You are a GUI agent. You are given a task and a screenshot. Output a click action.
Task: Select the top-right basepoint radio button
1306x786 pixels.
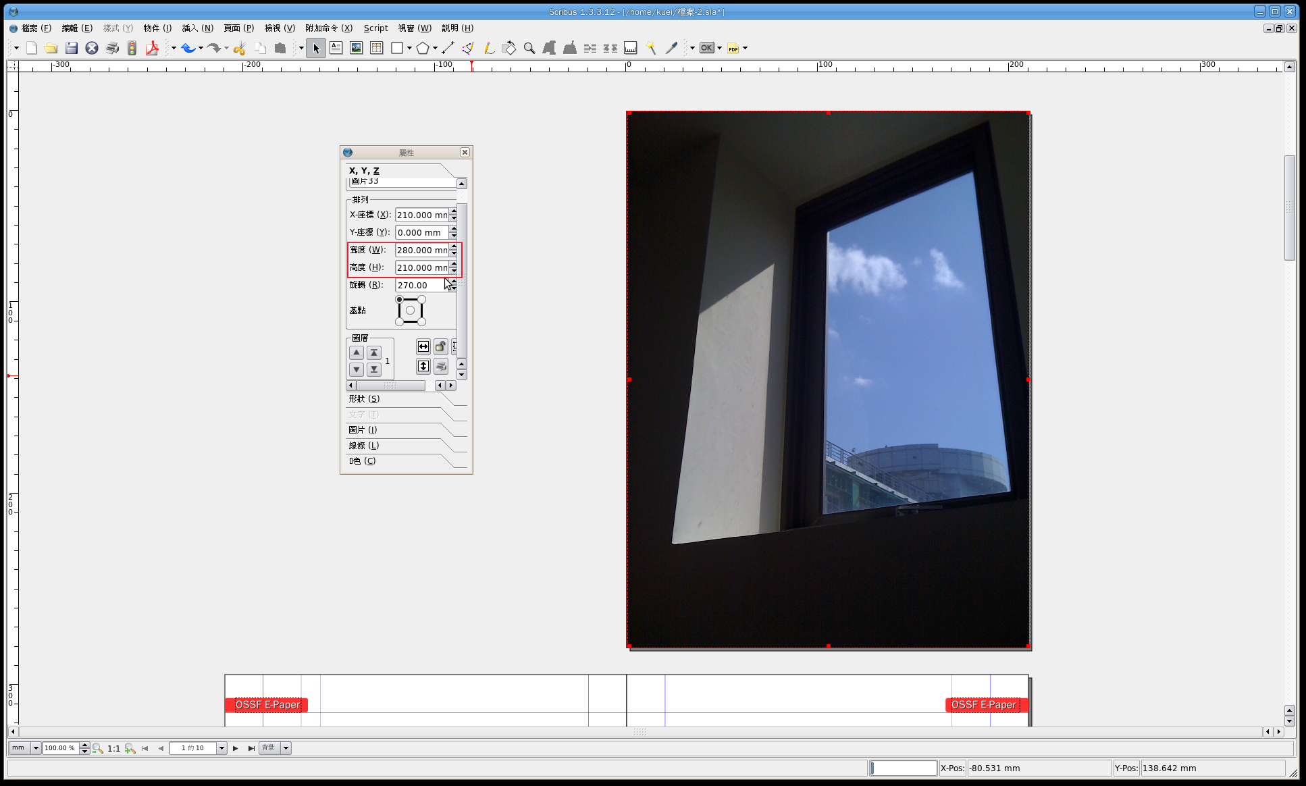[x=421, y=300]
